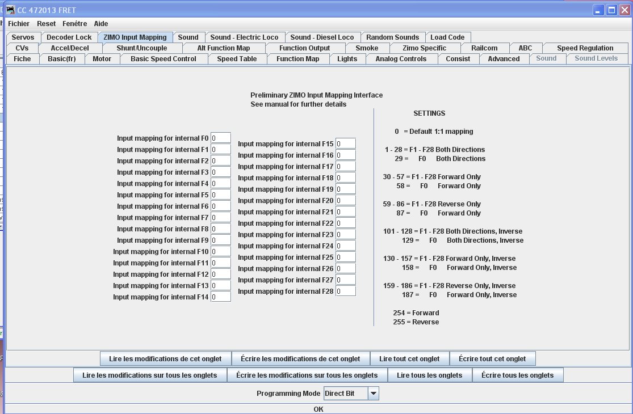
Task: Switch to the Zimo Specific tab
Action: click(424, 48)
